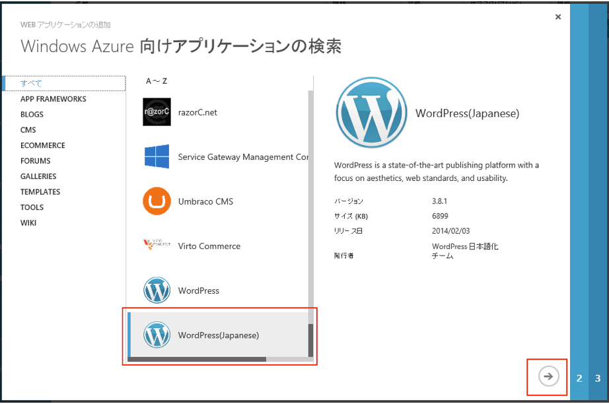This screenshot has width=609, height=404.
Task: Go to next step with arrow button
Action: [548, 376]
